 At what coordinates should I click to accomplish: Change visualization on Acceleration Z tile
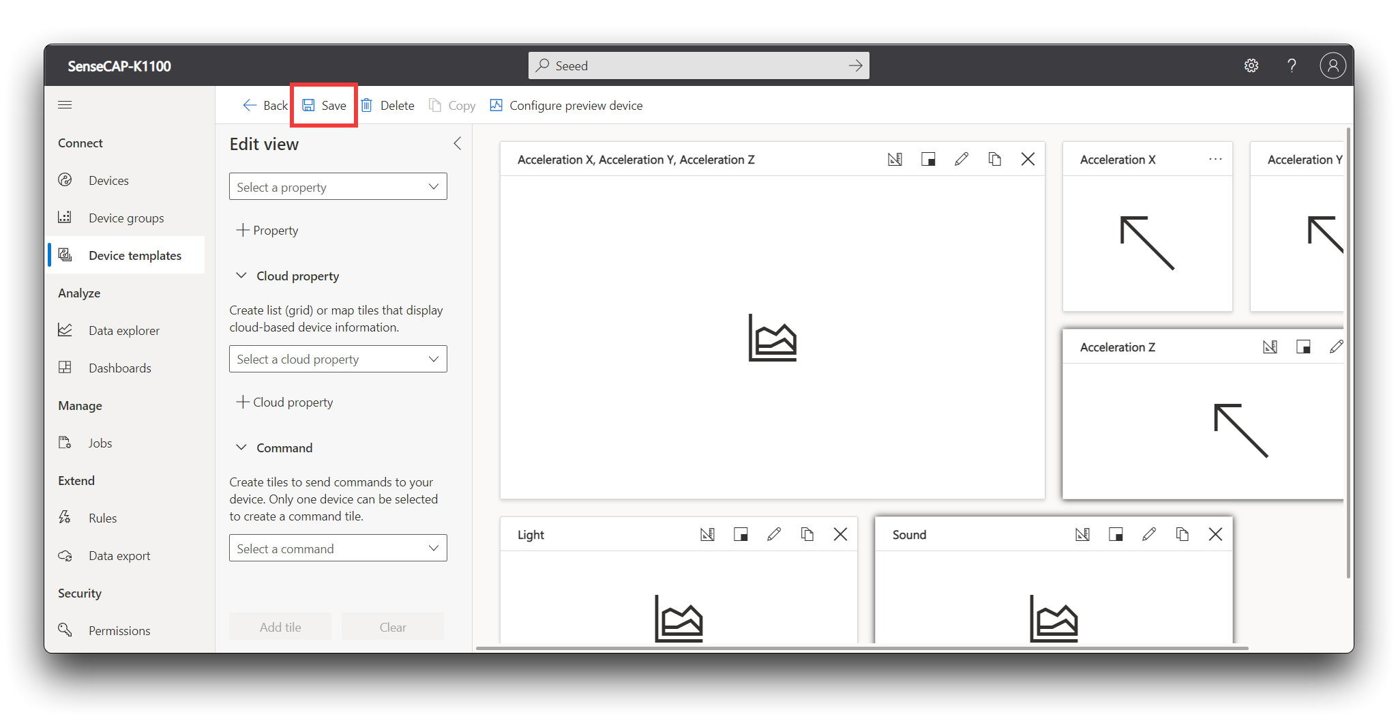1270,347
